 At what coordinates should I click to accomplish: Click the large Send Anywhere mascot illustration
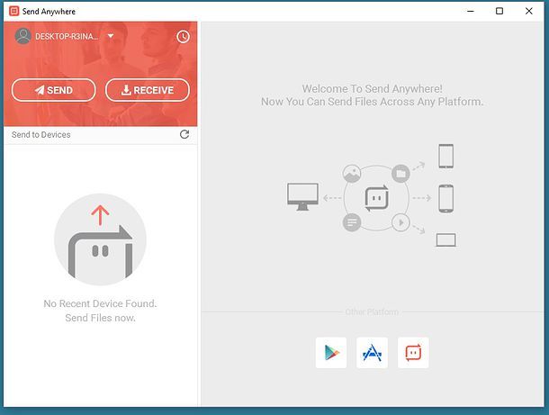(x=100, y=239)
